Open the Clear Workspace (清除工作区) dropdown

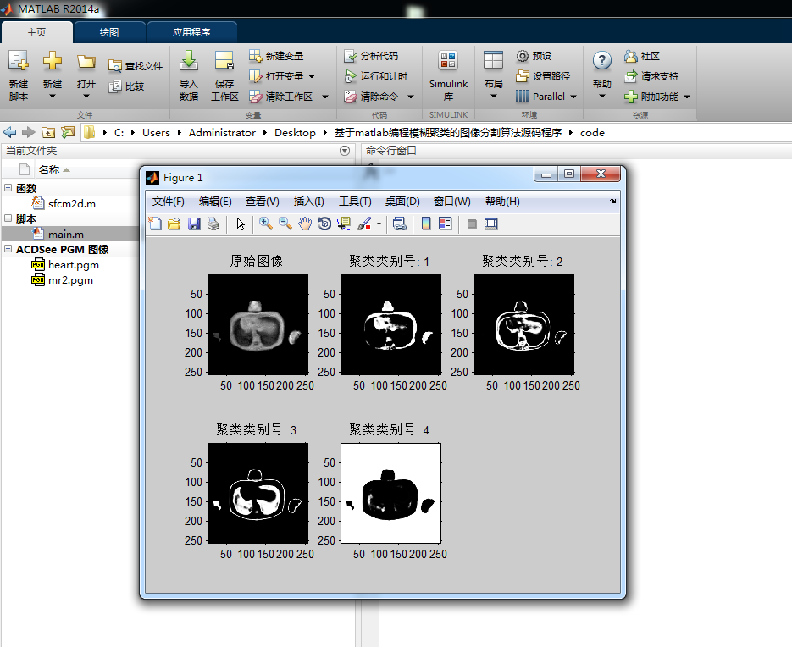324,97
